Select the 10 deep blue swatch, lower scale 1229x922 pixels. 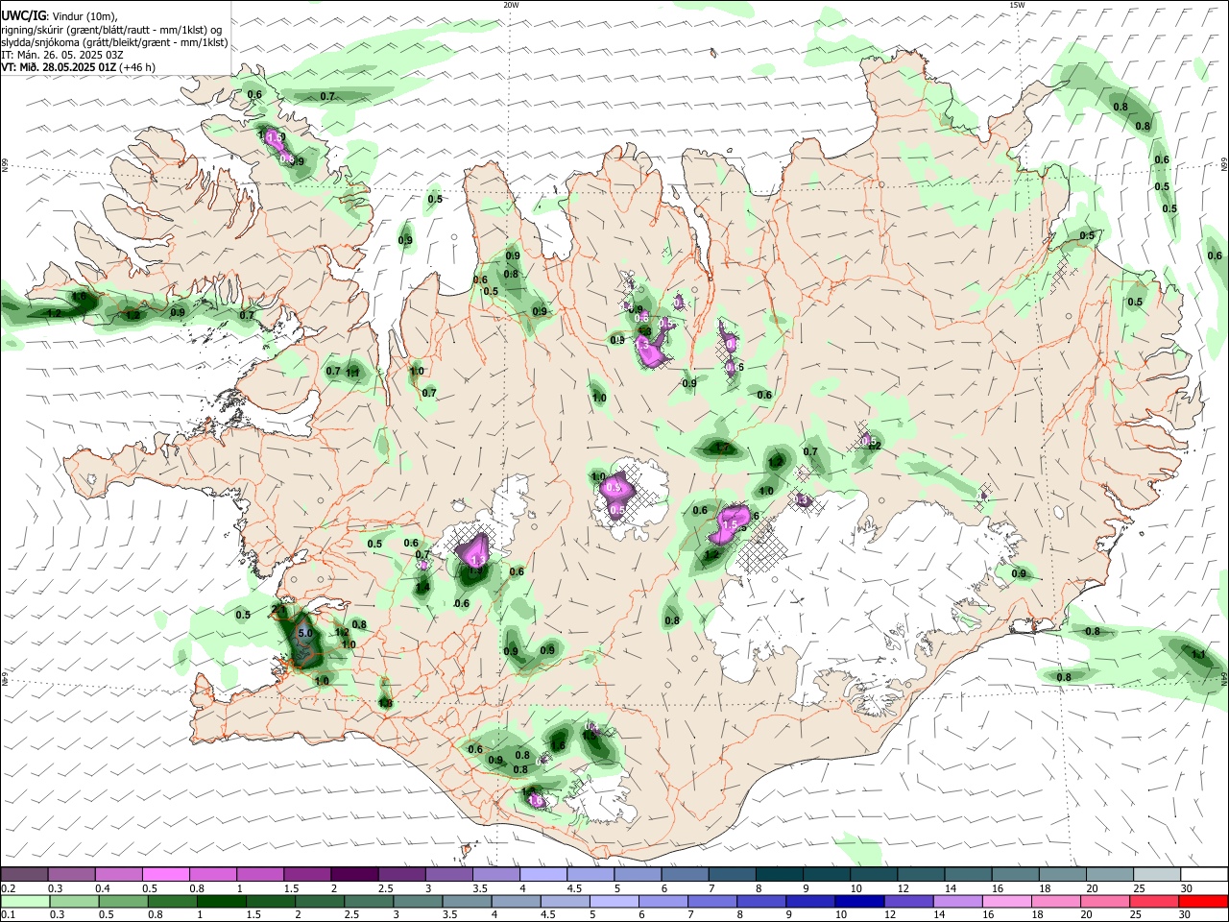click(x=858, y=901)
